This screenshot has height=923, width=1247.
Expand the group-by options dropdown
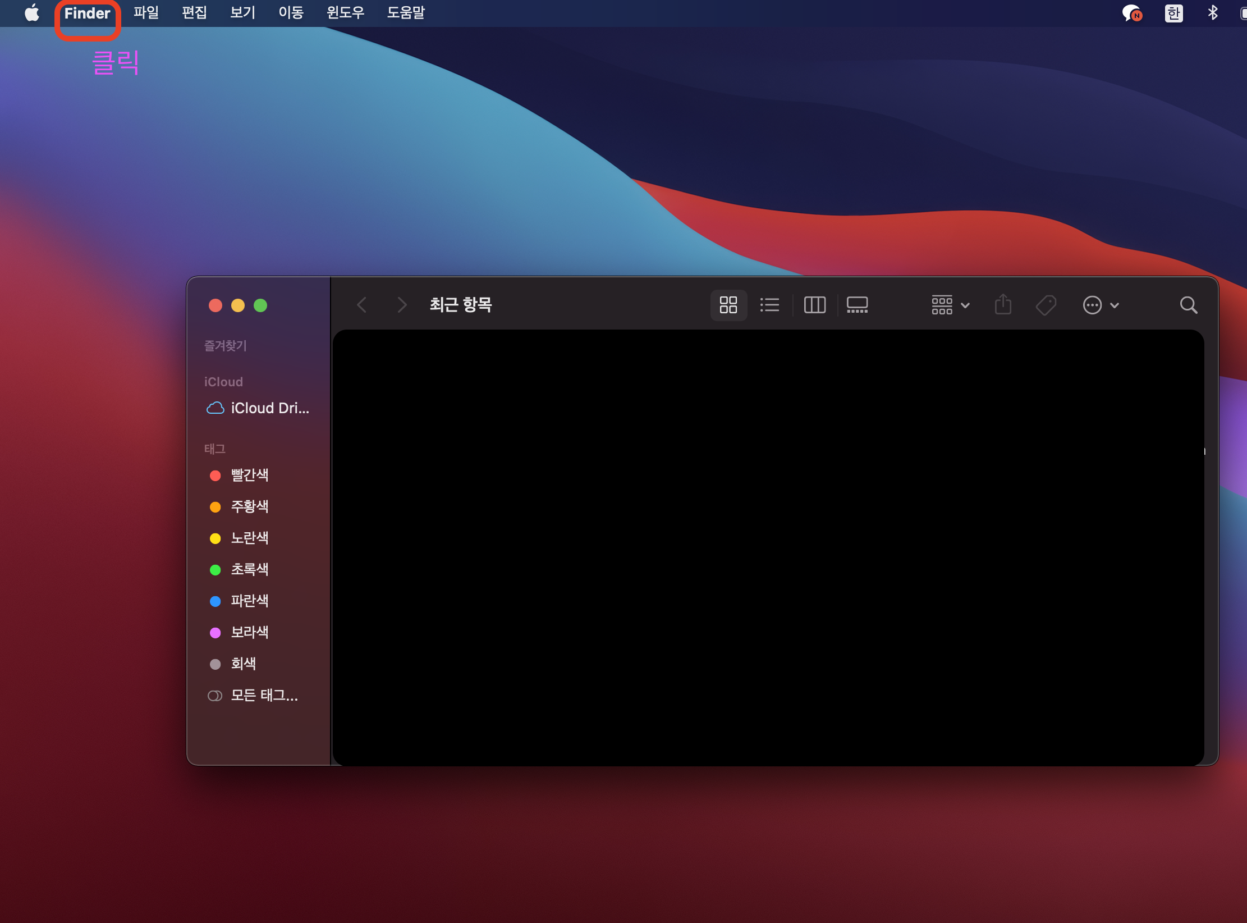pos(950,305)
